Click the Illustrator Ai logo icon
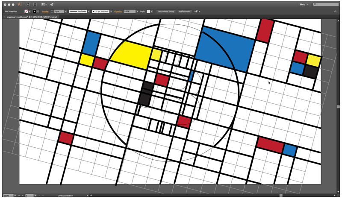 [x=20, y=4]
